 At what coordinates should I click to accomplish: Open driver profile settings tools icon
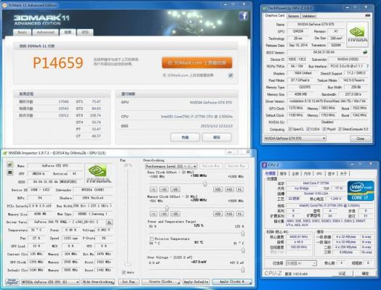(109, 222)
